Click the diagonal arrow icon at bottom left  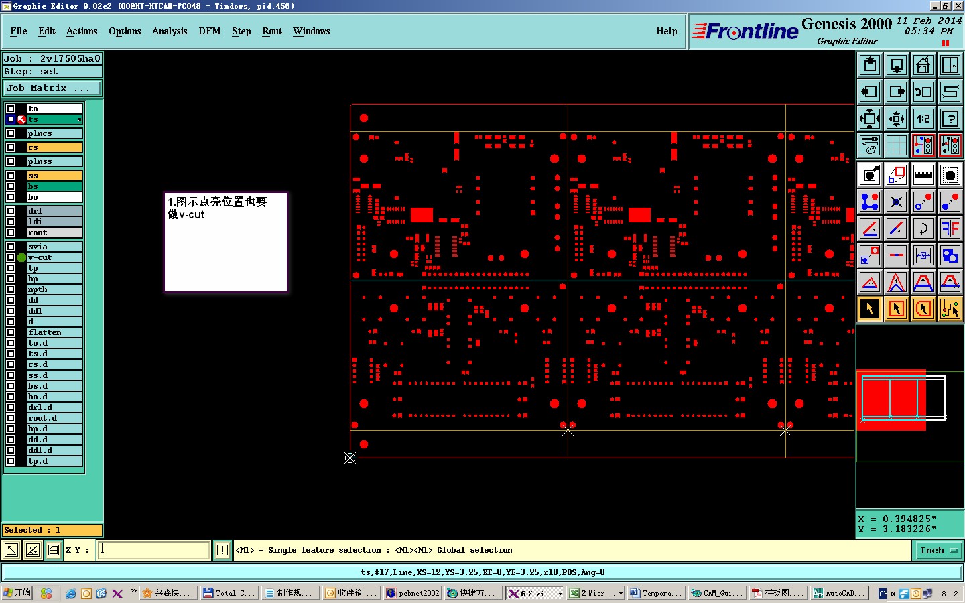pyautogui.click(x=11, y=551)
